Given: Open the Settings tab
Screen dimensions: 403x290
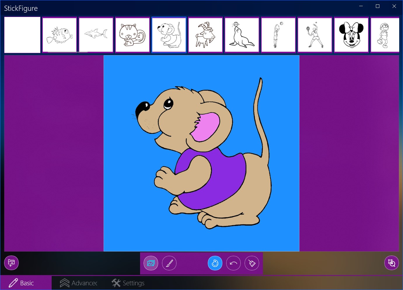Looking at the screenshot, I should point(128,283).
